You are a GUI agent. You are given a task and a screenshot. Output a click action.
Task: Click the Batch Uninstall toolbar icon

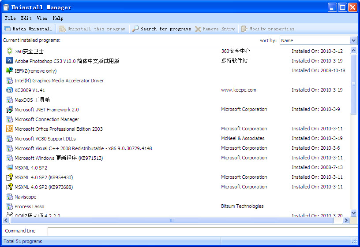click(7, 29)
